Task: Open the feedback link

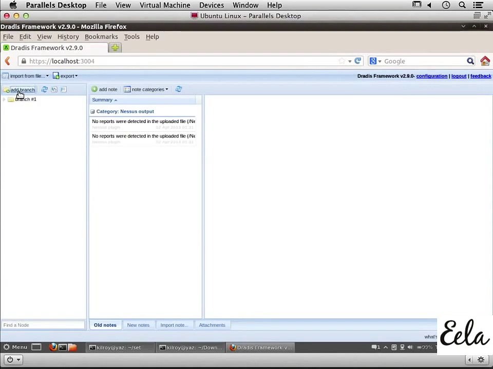Action: point(481,76)
